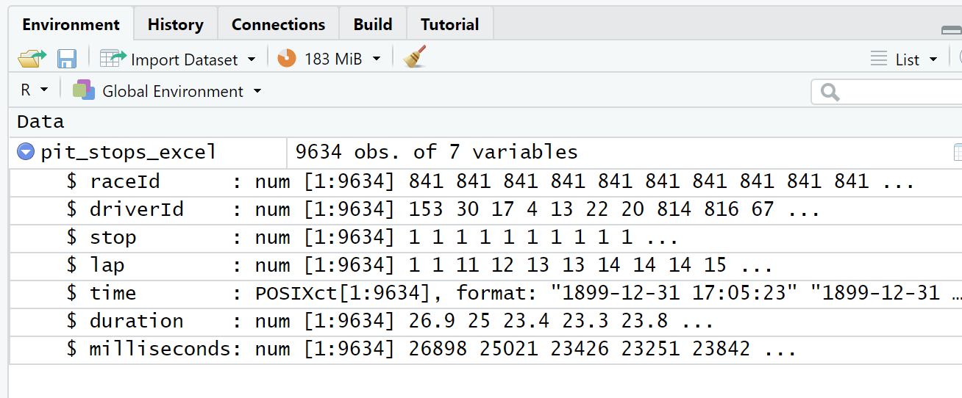The width and height of the screenshot is (962, 398).
Task: Expand the Global Environment dropdown
Action: point(257,92)
